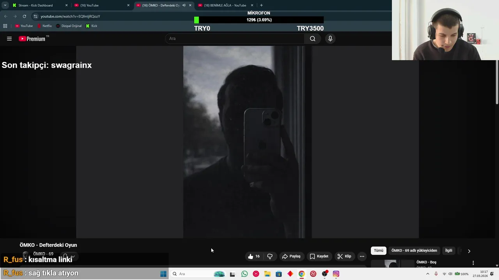The width and height of the screenshot is (499, 280).
Task: Open OBS Studio from taskbar
Action: pyautogui.click(x=325, y=274)
